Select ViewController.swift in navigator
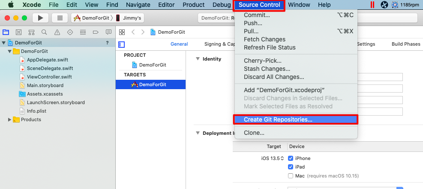The height and width of the screenshot is (189, 423). click(x=49, y=77)
